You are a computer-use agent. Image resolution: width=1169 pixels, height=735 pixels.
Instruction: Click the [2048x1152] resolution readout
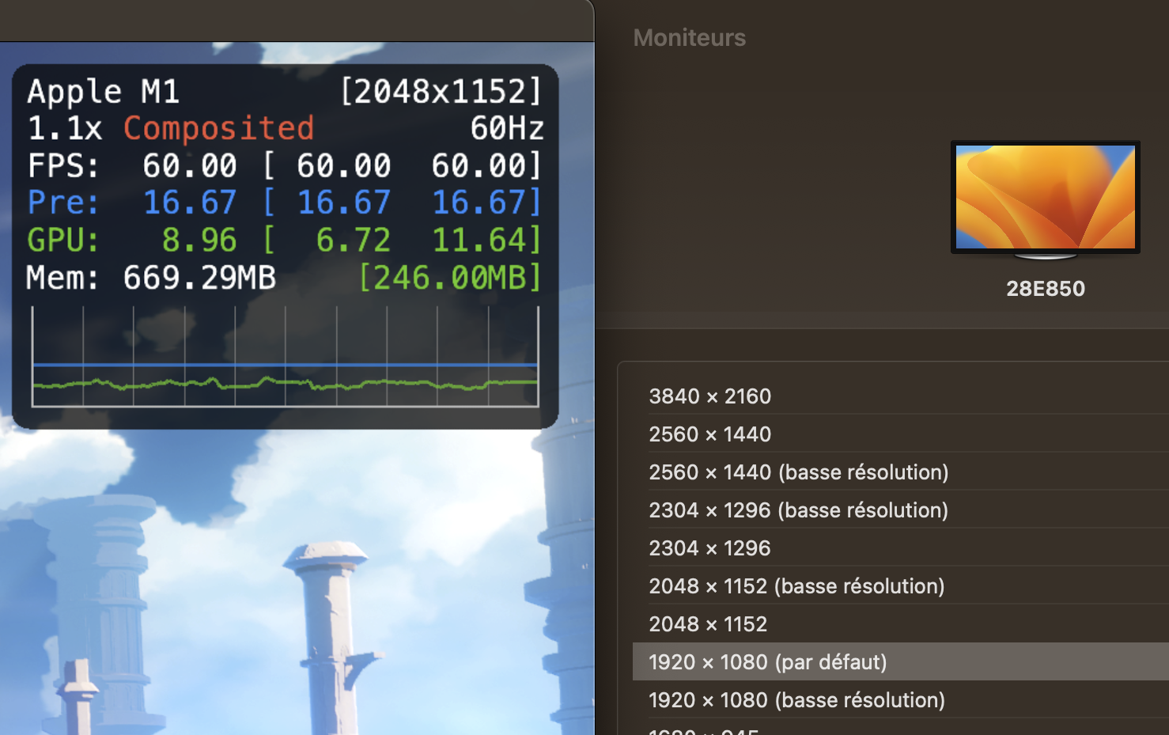coord(441,91)
